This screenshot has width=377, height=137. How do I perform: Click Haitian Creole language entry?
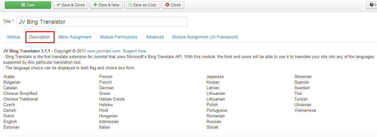112,99
